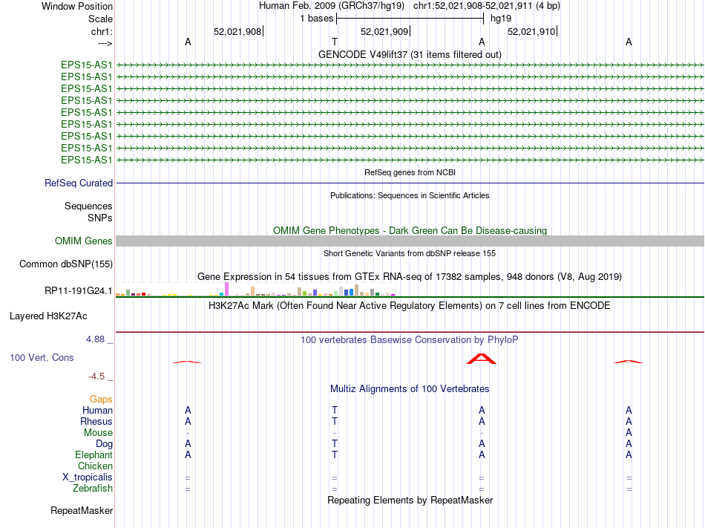Click the -4.5 conservation scale value
This screenshot has height=528, width=705.
[x=96, y=376]
